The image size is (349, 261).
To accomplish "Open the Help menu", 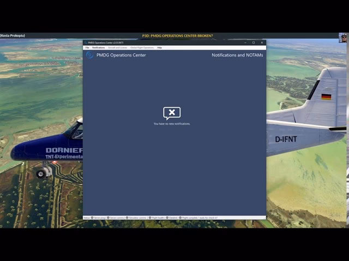I will click(159, 48).
